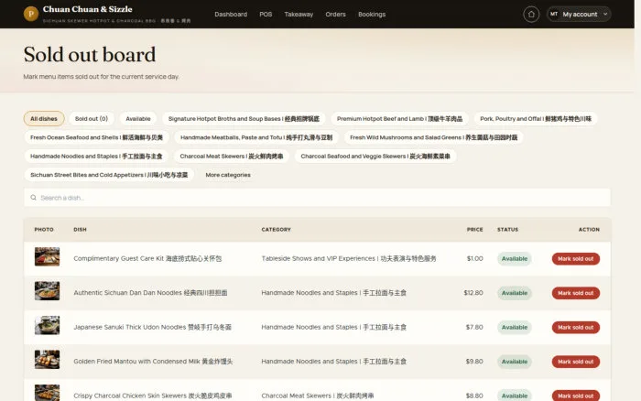Filter by Available dishes
641x401 pixels.
tap(138, 118)
